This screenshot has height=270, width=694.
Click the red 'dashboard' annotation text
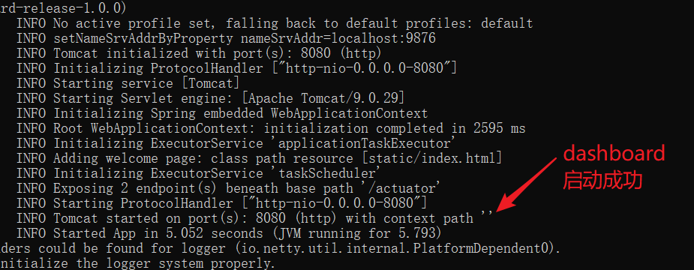pos(614,154)
